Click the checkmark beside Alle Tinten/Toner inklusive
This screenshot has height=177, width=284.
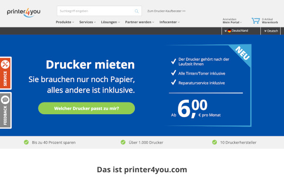click(x=174, y=73)
